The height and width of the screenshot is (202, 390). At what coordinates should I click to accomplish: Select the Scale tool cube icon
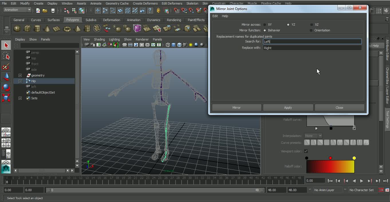[6, 98]
